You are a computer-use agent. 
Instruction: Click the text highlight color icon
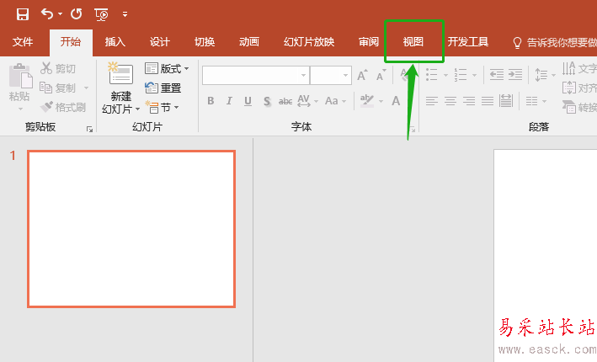(367, 101)
